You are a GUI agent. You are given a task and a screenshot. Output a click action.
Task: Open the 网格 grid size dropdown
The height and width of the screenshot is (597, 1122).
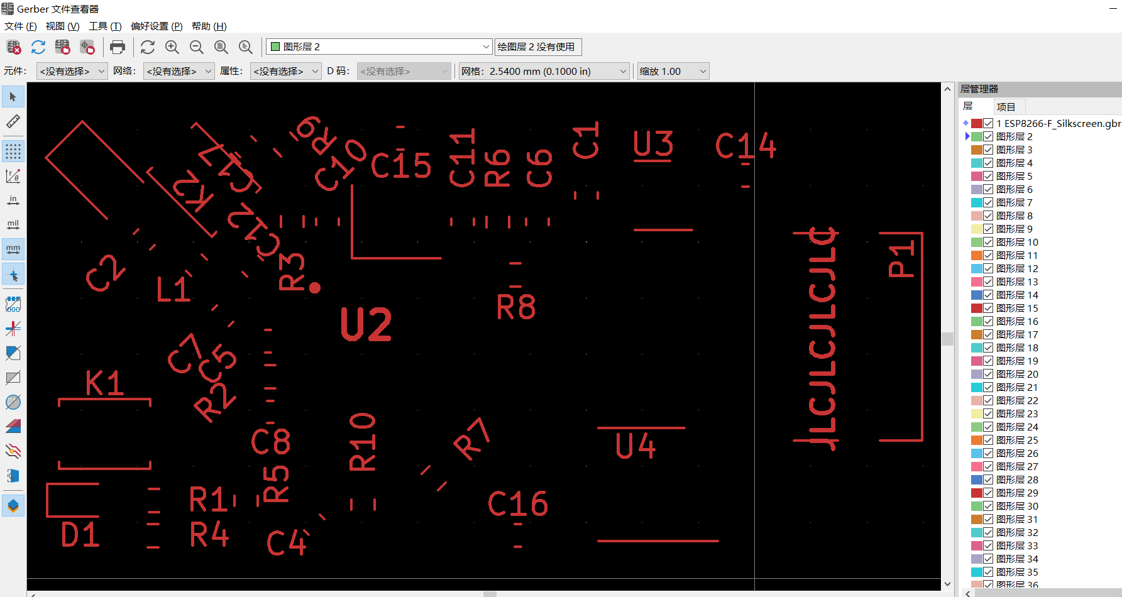[x=621, y=71]
